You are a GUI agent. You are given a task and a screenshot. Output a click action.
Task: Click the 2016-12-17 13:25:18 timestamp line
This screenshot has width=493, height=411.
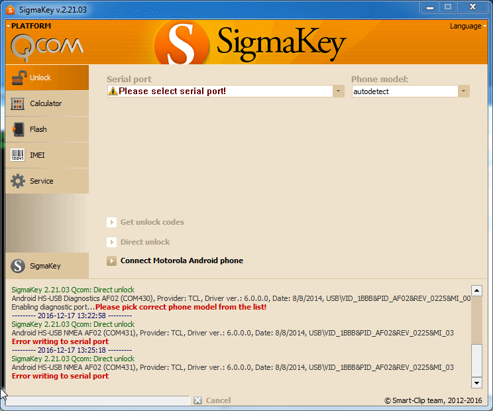pos(72,350)
